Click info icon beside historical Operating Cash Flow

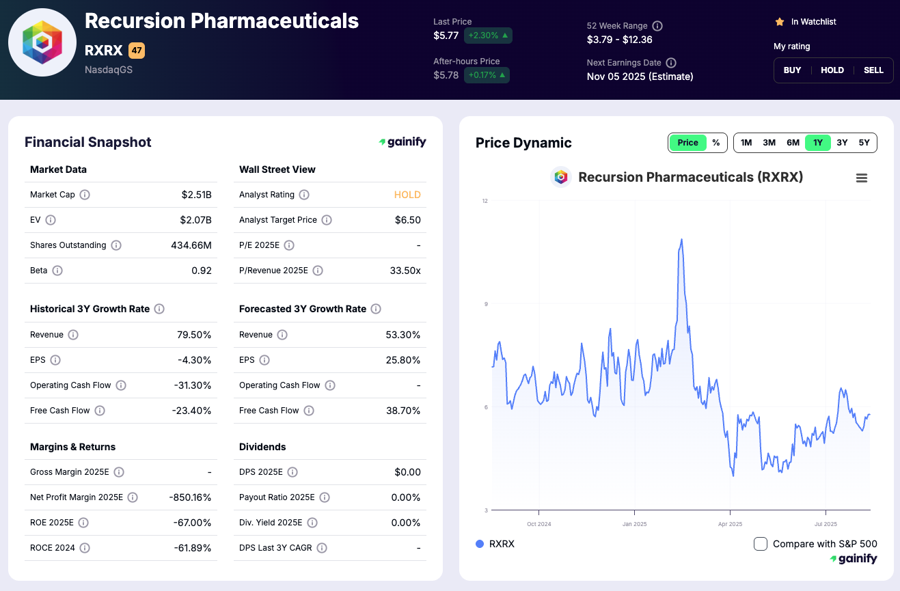click(121, 385)
